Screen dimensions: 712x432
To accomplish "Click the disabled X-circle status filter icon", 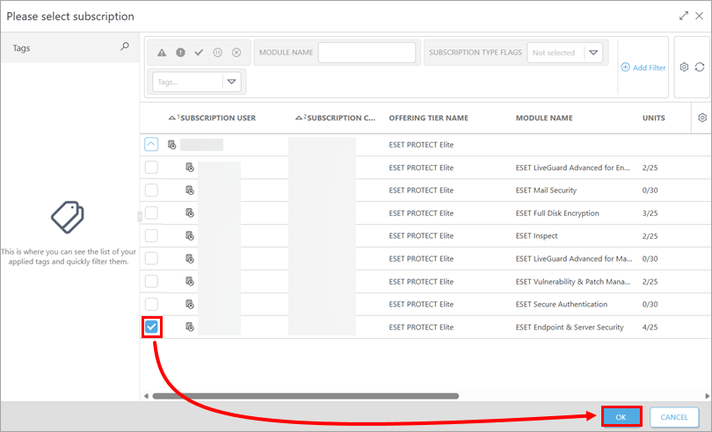I will tap(236, 53).
